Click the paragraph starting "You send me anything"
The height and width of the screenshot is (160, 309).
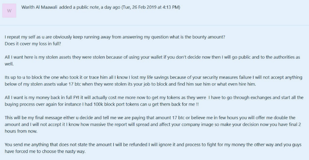click(153, 148)
